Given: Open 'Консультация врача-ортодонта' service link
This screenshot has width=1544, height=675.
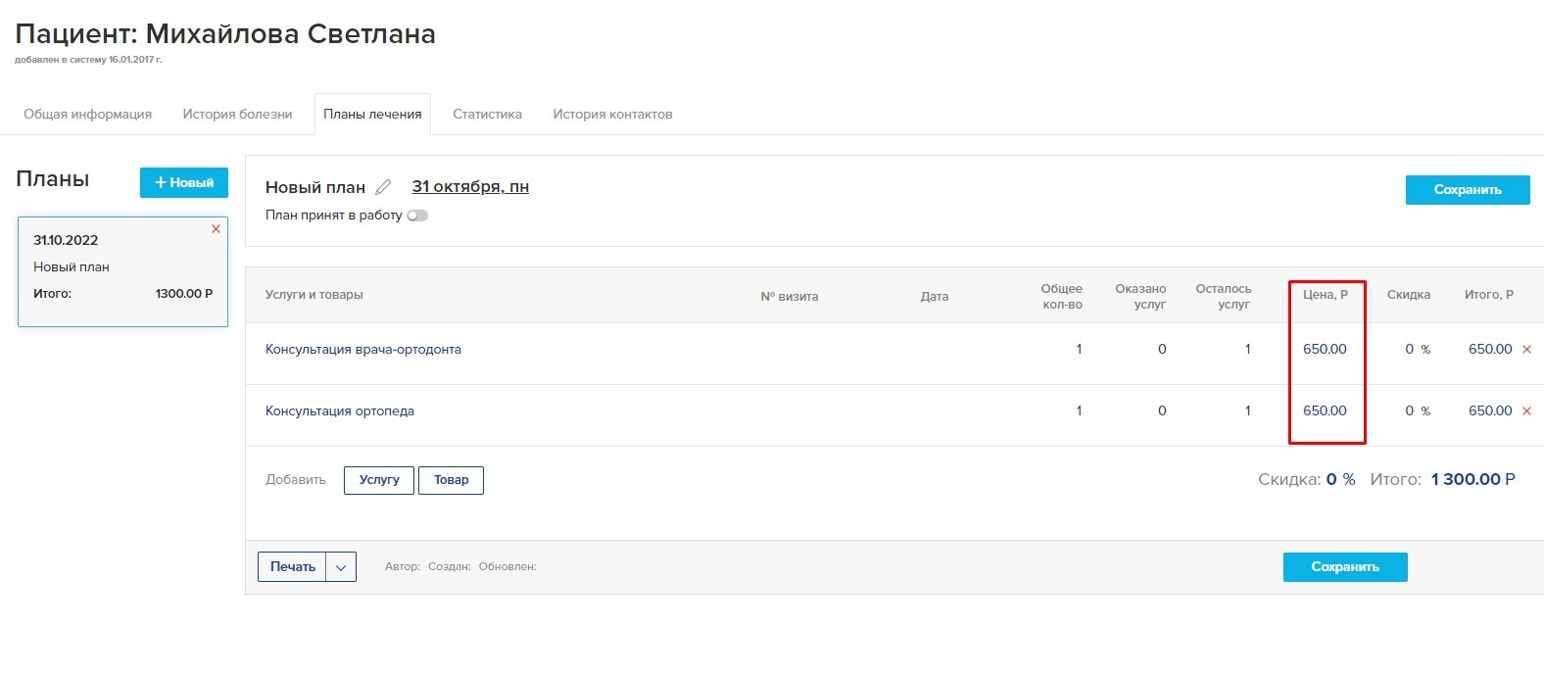Looking at the screenshot, I should 362,350.
